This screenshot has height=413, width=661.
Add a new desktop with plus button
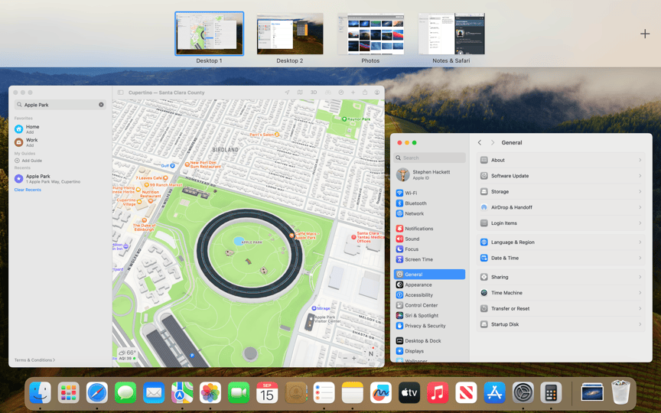point(645,34)
